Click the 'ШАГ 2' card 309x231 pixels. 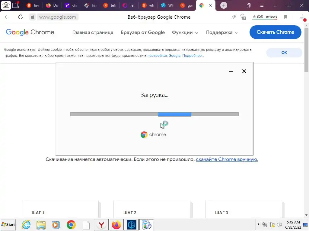pos(152,209)
